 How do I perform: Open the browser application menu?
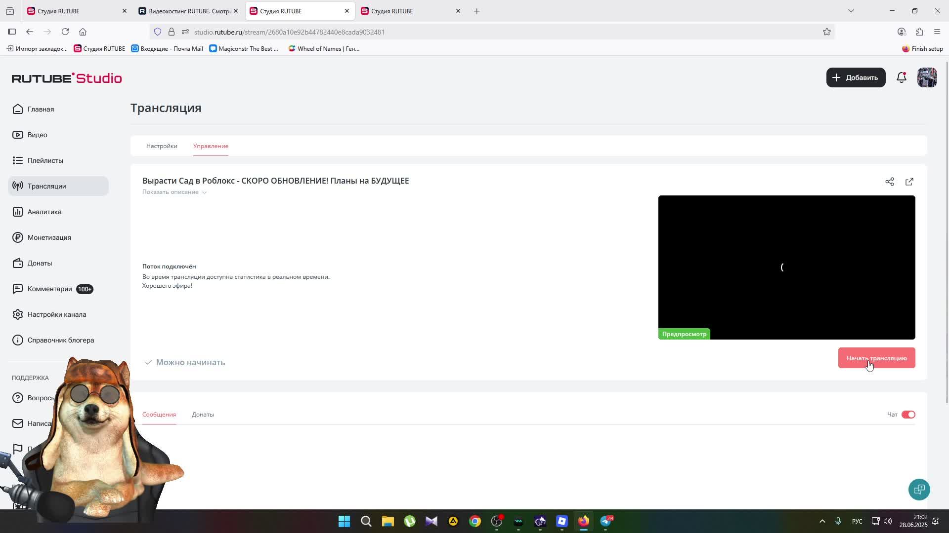coord(937,32)
